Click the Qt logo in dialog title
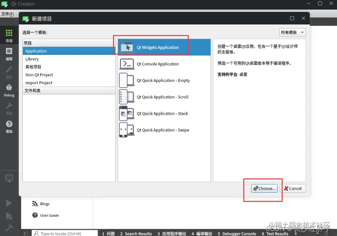Image resolution: width=337 pixels, height=236 pixels. click(26, 19)
